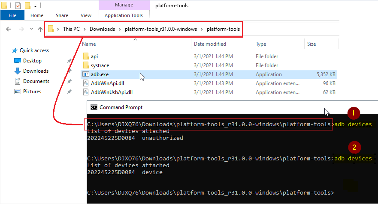Open Downloads from the navigation pane
The image size is (378, 204).
(x=35, y=71)
